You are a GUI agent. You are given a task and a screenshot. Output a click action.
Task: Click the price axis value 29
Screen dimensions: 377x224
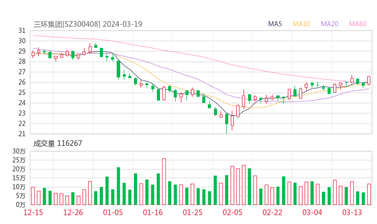coord(22,51)
